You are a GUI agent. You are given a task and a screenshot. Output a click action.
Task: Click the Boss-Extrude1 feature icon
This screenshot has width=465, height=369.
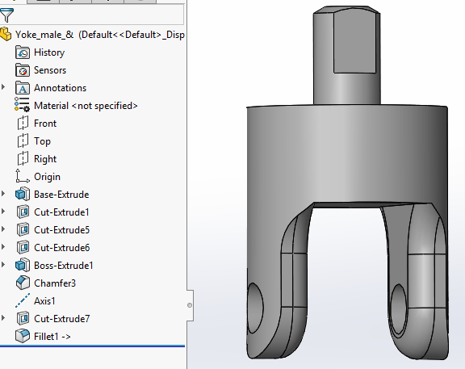tap(23, 265)
